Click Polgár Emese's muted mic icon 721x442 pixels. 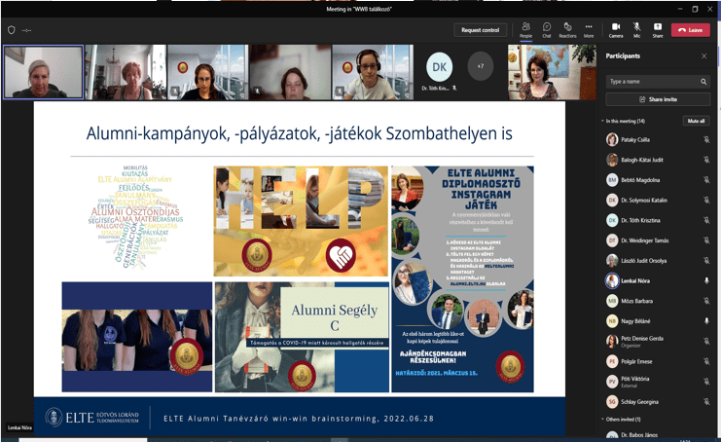click(x=706, y=361)
